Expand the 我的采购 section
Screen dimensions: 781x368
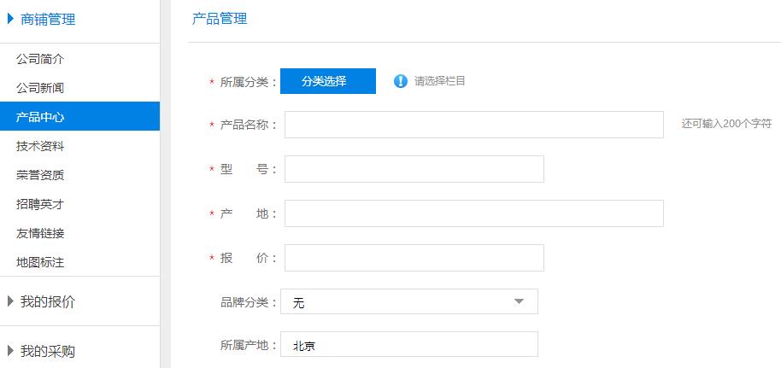click(x=10, y=351)
